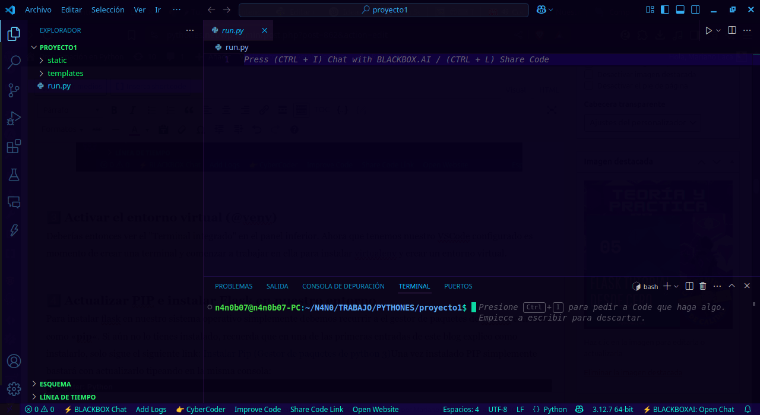The width and height of the screenshot is (760, 415).
Task: Maximize the terminal panel with up chevron
Action: [731, 286]
